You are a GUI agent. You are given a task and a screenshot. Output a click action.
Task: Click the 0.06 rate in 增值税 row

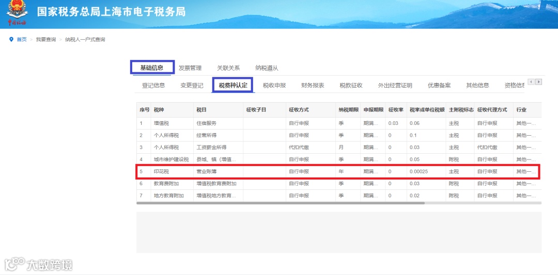click(x=414, y=123)
